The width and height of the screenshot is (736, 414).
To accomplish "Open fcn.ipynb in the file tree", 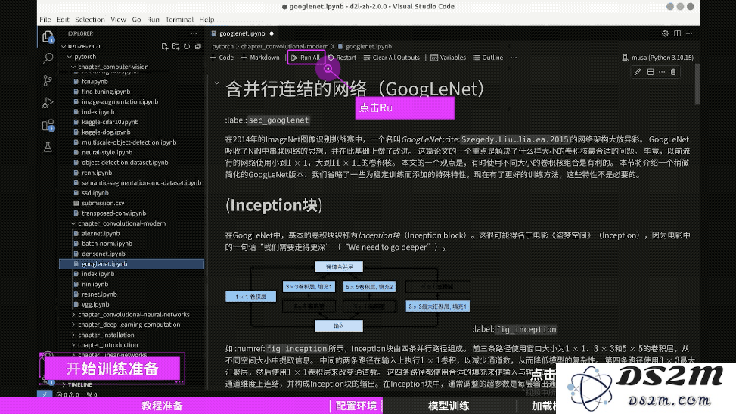I will [95, 81].
